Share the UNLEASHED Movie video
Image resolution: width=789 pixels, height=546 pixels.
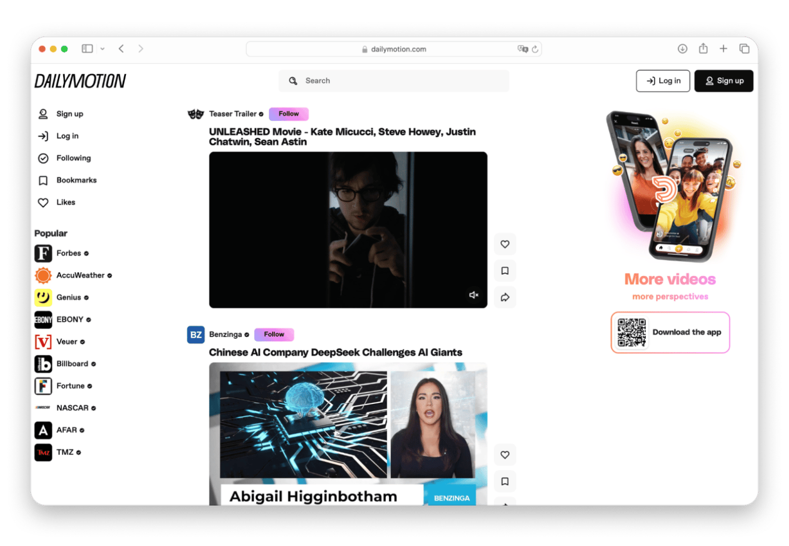[x=505, y=297]
